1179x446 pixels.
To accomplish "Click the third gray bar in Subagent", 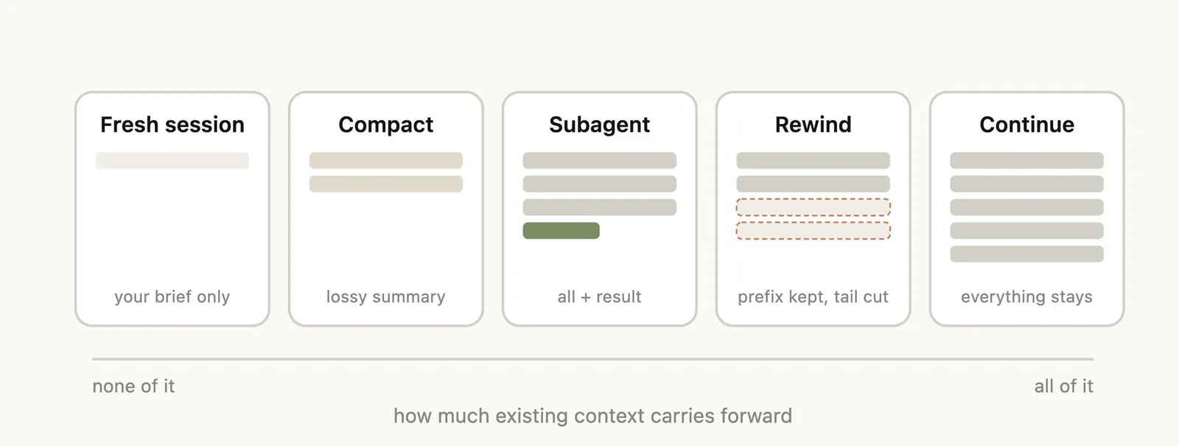I will coord(599,207).
